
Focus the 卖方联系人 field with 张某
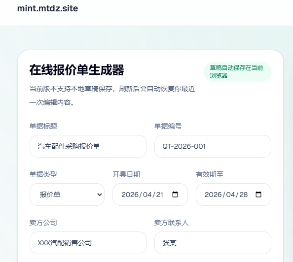[x=213, y=243]
